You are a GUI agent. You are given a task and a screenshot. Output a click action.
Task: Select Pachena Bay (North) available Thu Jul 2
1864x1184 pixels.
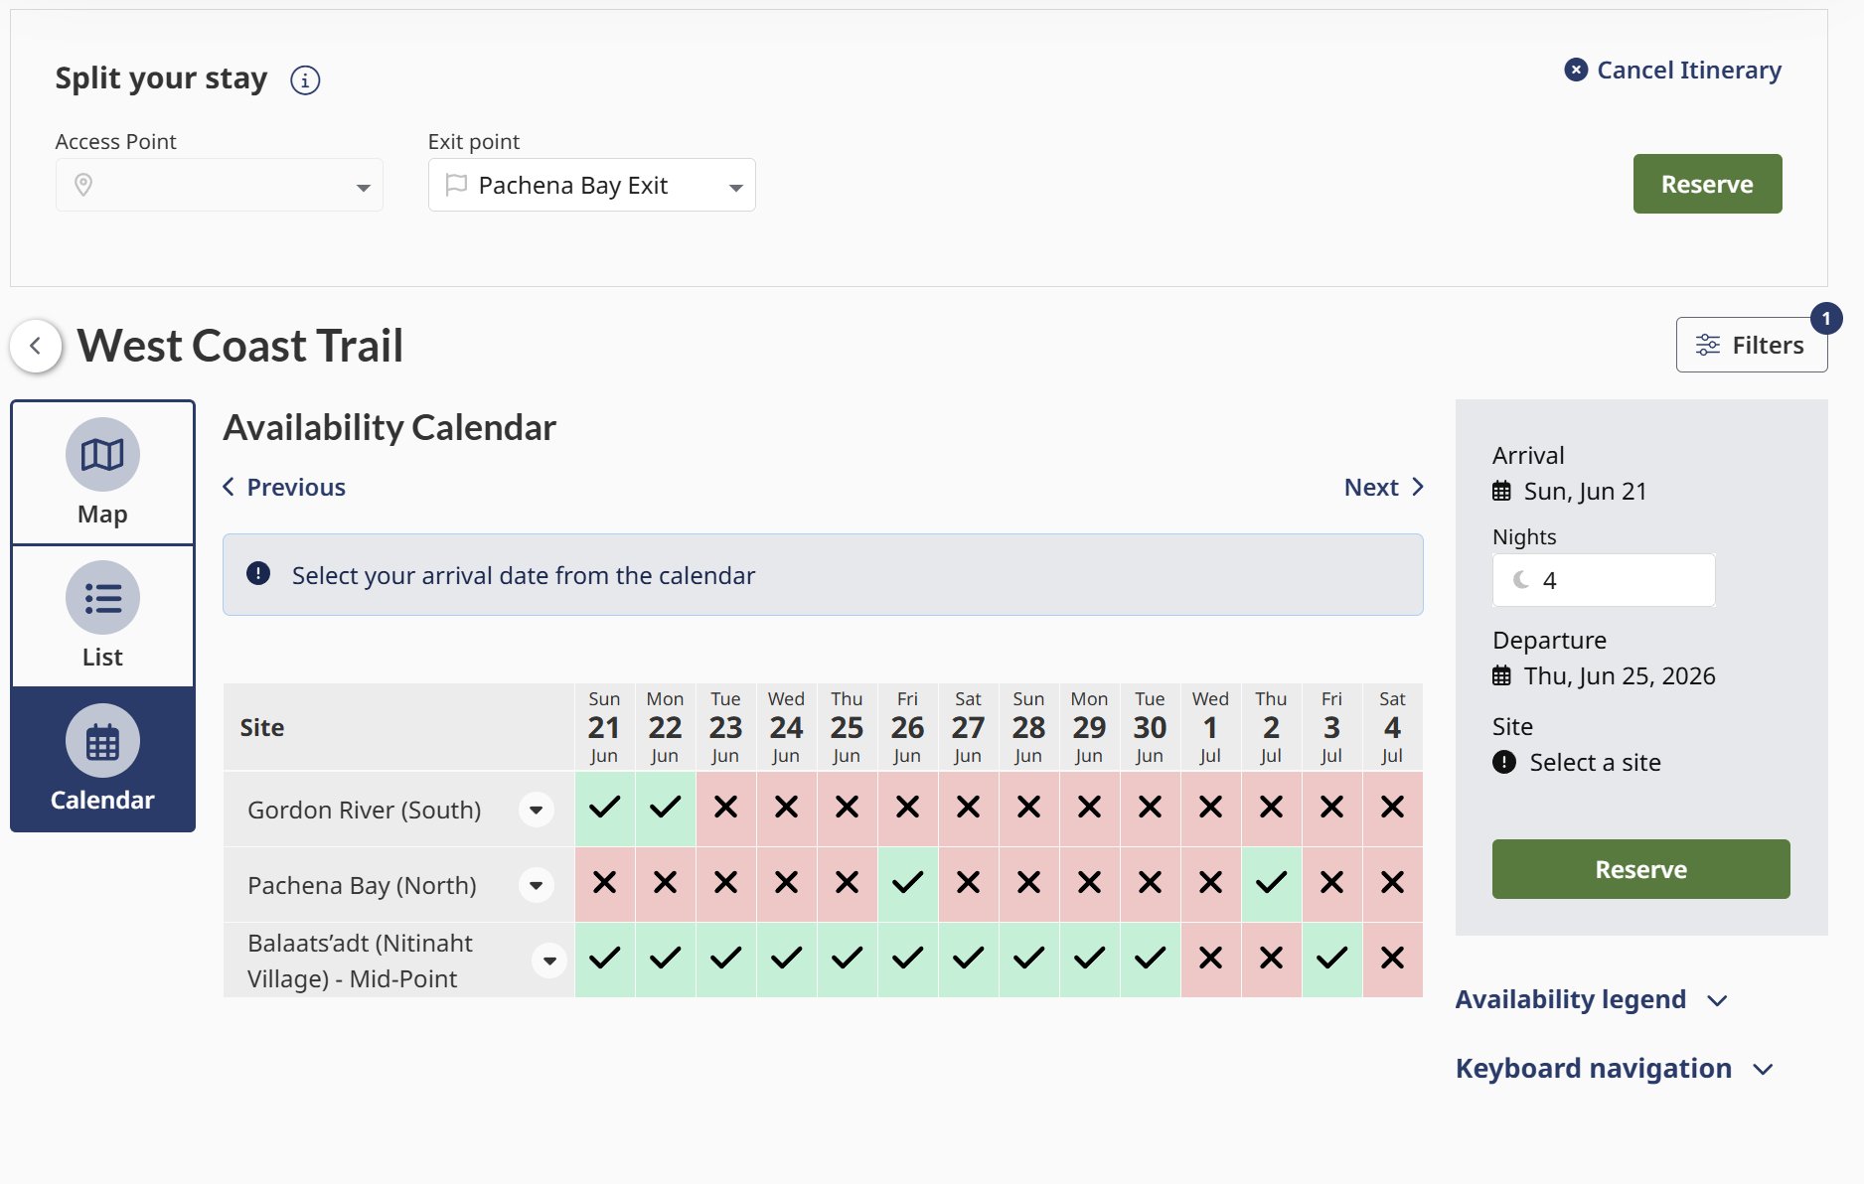(x=1271, y=884)
